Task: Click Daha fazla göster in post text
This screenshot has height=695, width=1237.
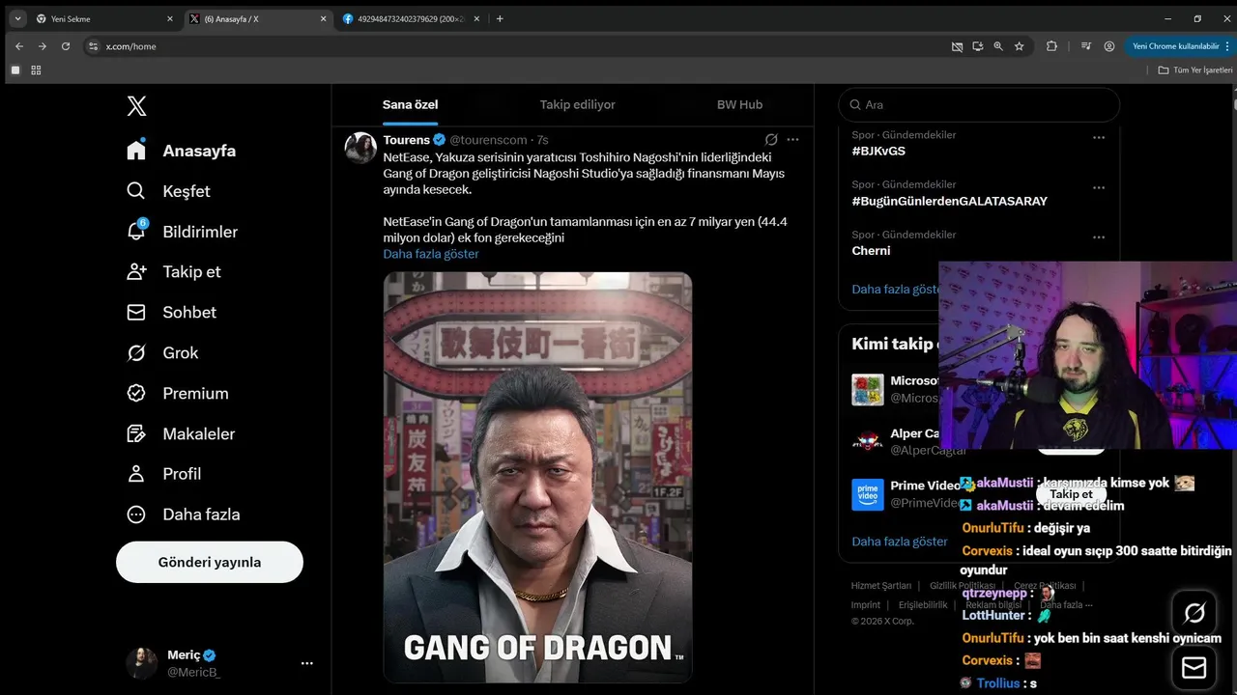Action: [431, 254]
